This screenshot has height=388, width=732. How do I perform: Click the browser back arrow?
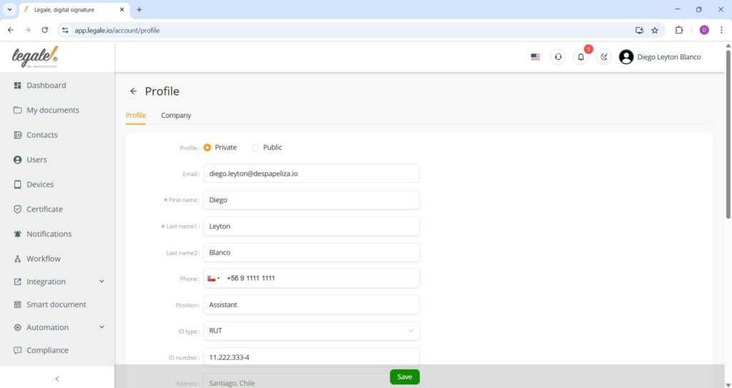(11, 30)
